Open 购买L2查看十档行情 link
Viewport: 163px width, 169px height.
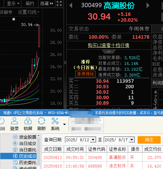109,45
